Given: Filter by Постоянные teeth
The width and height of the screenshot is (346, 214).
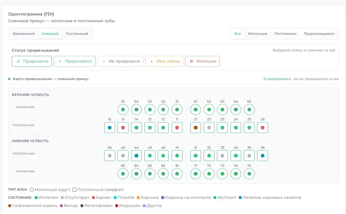Looking at the screenshot, I should (x=285, y=34).
